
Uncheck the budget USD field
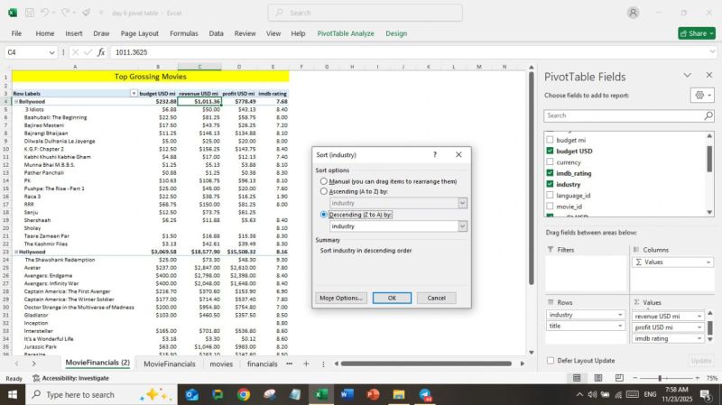coord(550,151)
